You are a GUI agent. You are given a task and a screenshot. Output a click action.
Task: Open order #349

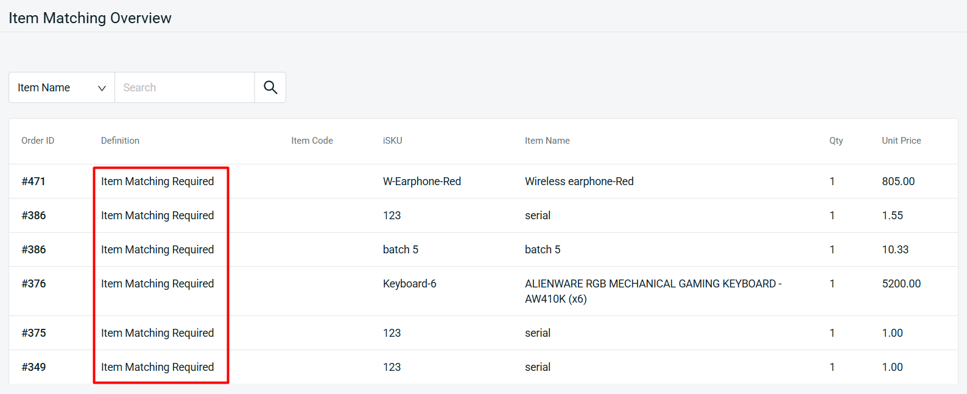click(x=33, y=367)
